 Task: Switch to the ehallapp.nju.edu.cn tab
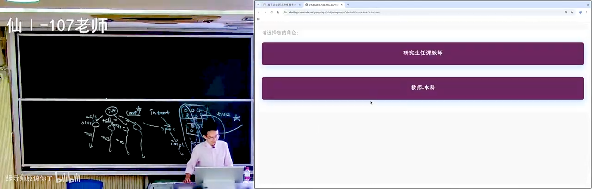click(324, 5)
